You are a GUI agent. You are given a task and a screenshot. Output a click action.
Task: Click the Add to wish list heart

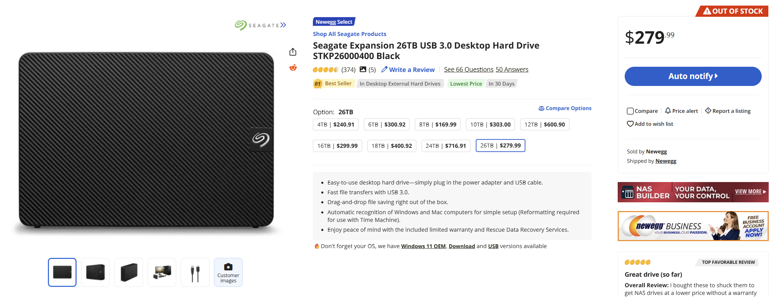point(630,124)
